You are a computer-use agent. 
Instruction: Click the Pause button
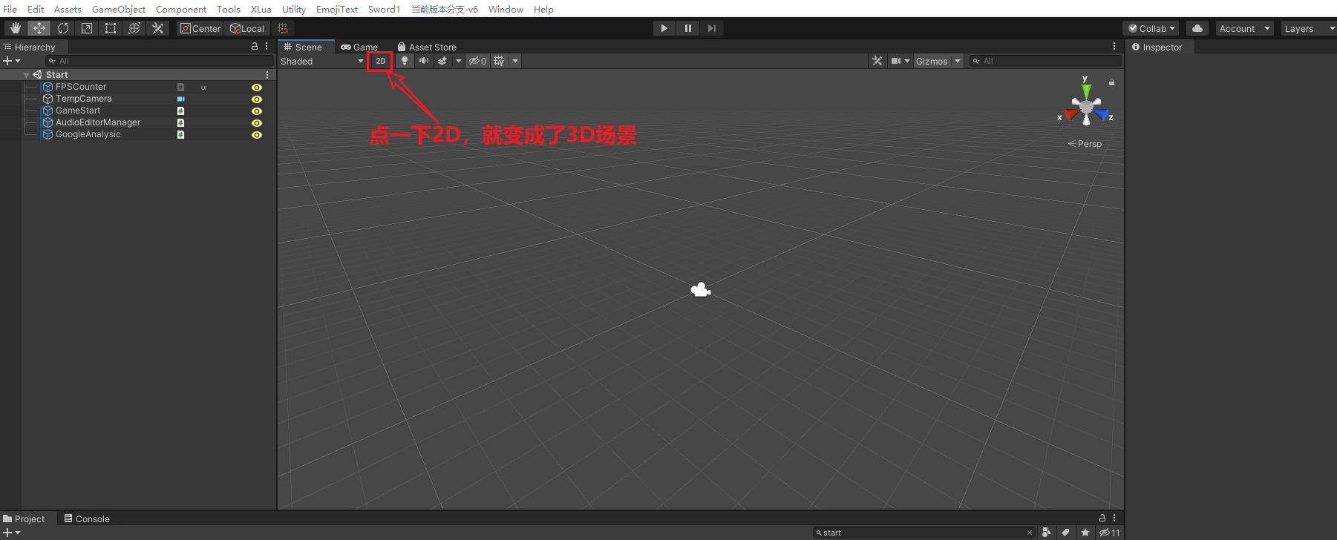pos(688,28)
